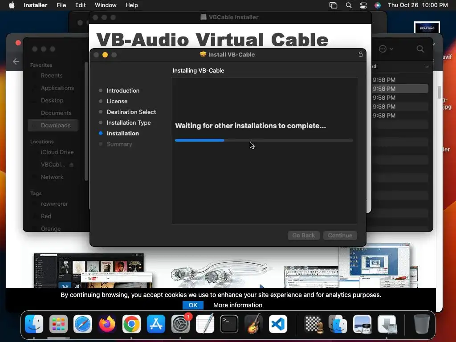456x342 pixels.
Task: Click OK on the cookie banner
Action: pyautogui.click(x=193, y=305)
